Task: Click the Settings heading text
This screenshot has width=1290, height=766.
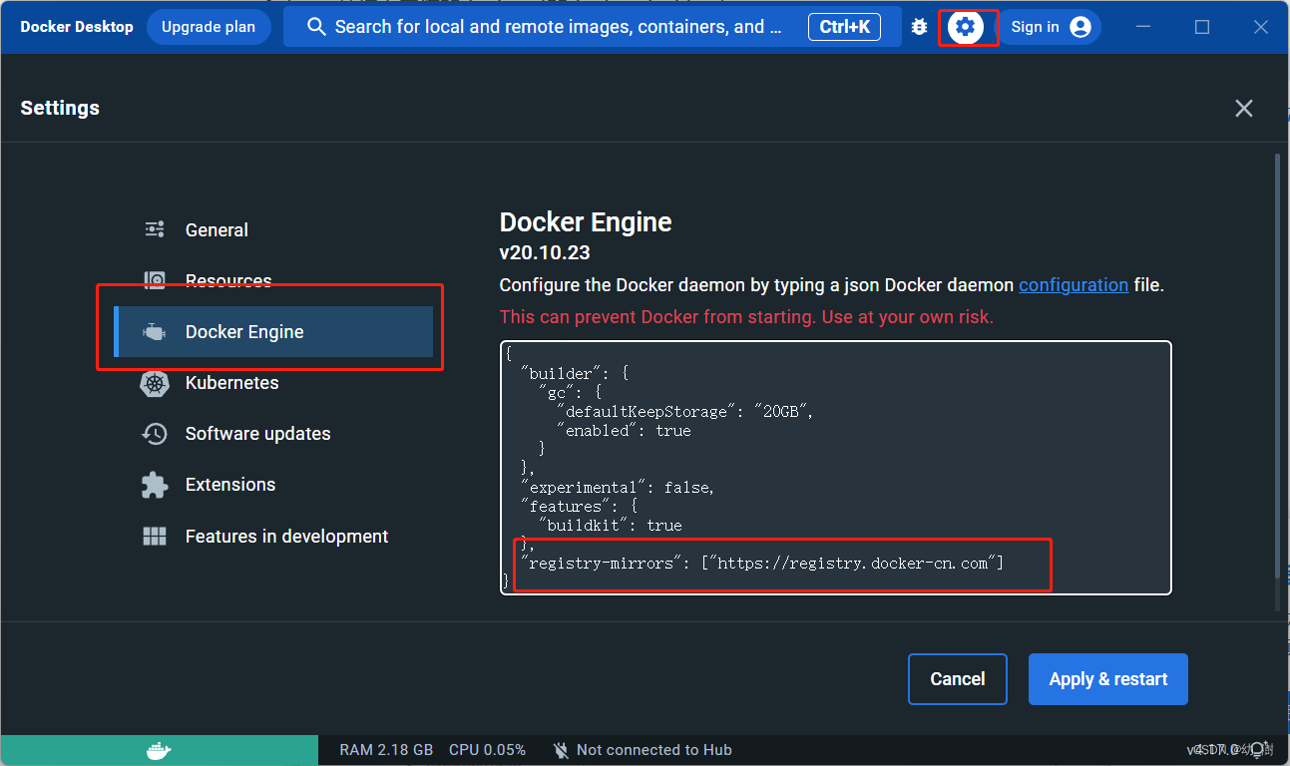Action: tap(60, 108)
